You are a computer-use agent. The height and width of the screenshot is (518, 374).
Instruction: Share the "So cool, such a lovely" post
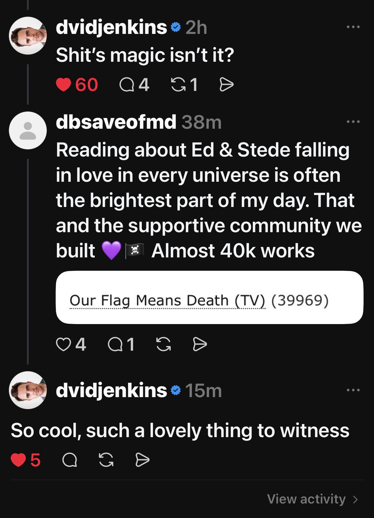[x=143, y=460]
